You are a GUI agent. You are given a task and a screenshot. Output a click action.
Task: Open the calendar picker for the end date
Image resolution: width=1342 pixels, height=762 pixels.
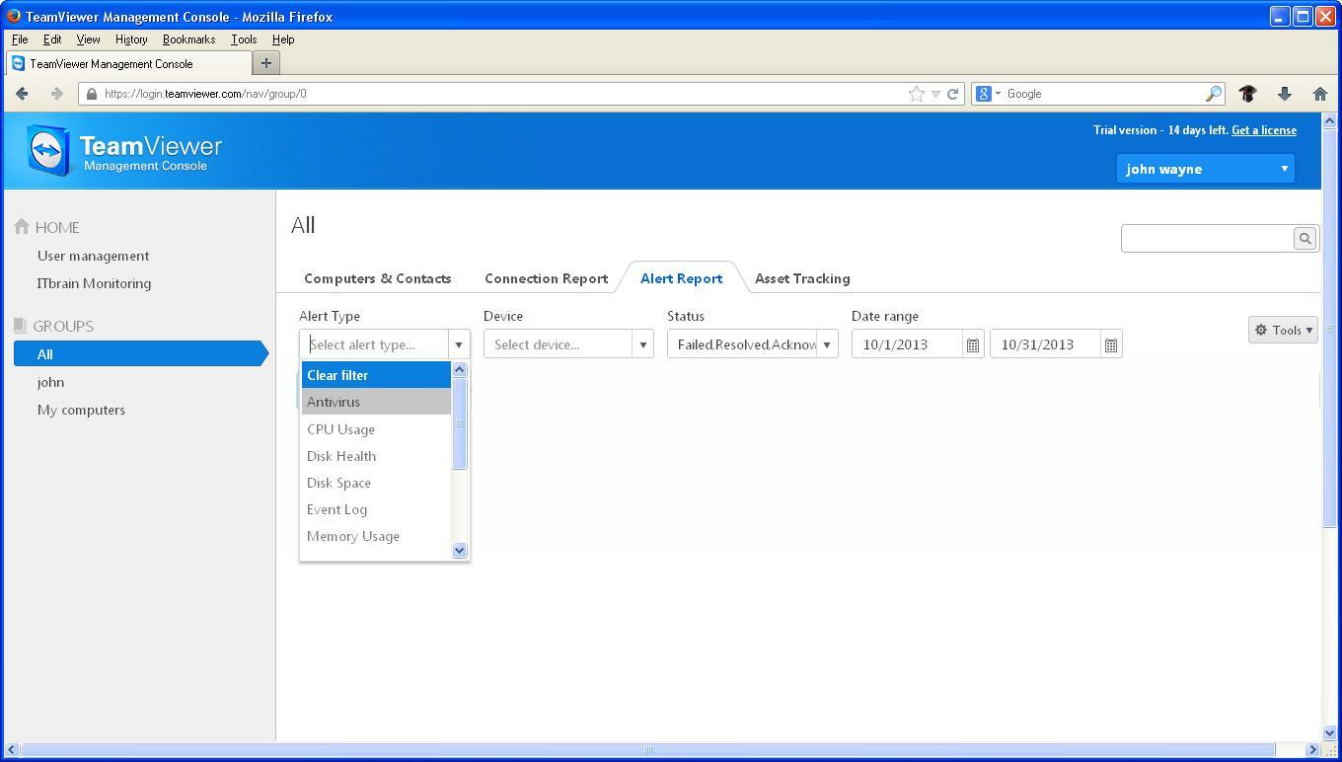(x=1110, y=343)
